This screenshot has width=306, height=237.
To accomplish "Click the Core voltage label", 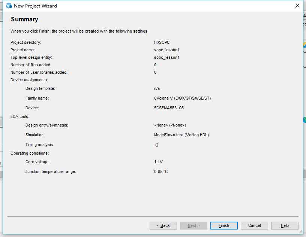I will pos(37,162).
